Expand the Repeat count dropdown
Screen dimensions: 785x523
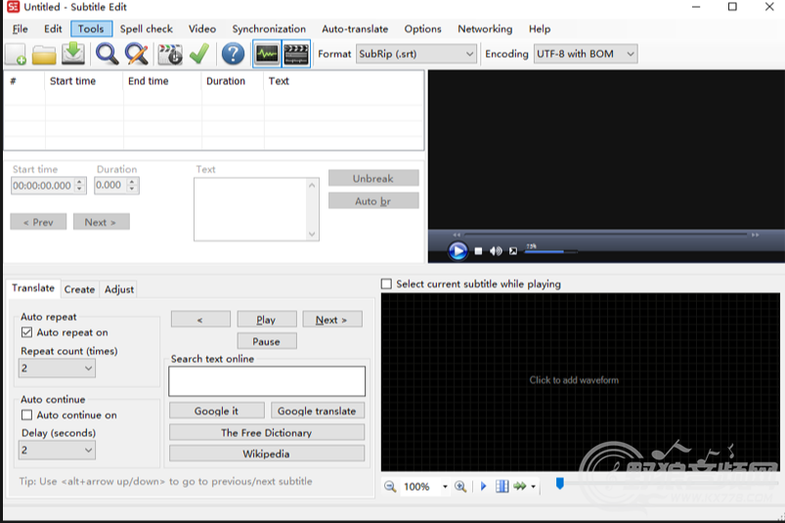click(x=57, y=369)
